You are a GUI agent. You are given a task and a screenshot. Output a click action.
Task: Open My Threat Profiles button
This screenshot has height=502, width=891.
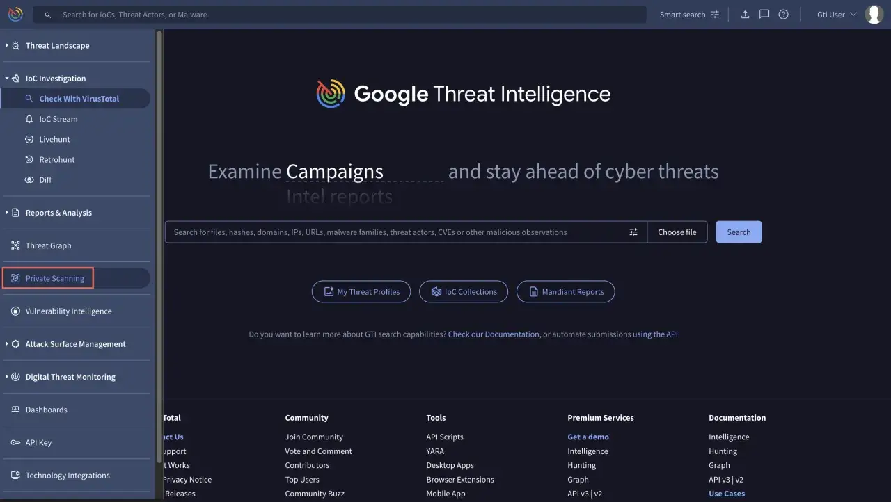(361, 292)
